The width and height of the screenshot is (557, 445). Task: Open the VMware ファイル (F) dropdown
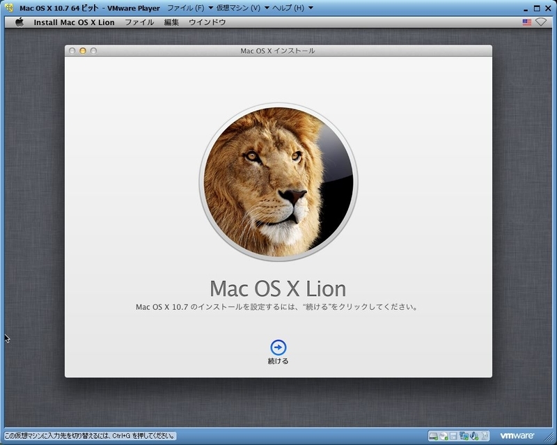coord(189,8)
